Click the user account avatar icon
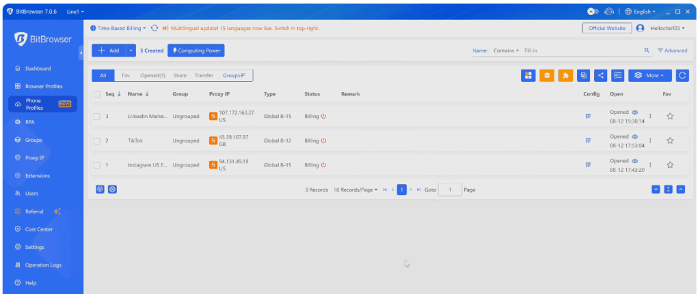The image size is (700, 294). point(640,28)
